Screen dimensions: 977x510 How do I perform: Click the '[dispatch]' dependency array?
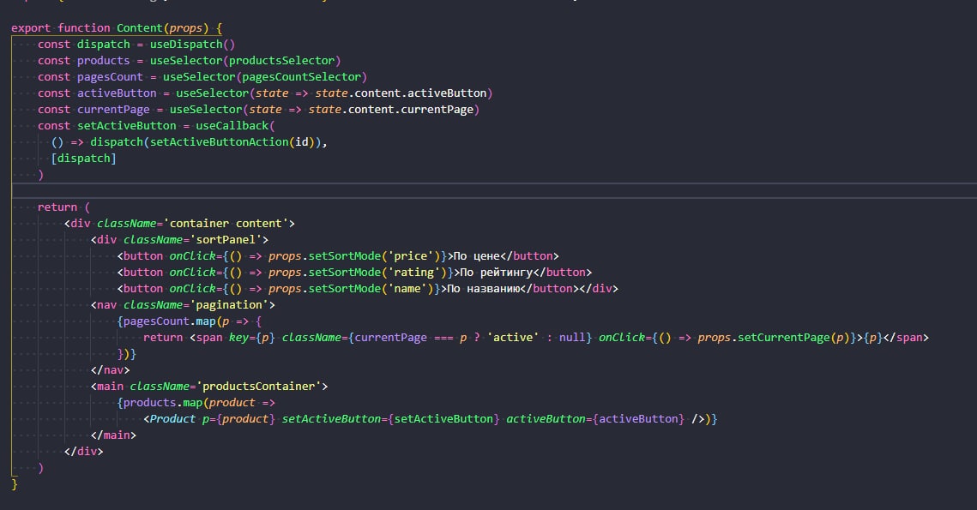(83, 159)
